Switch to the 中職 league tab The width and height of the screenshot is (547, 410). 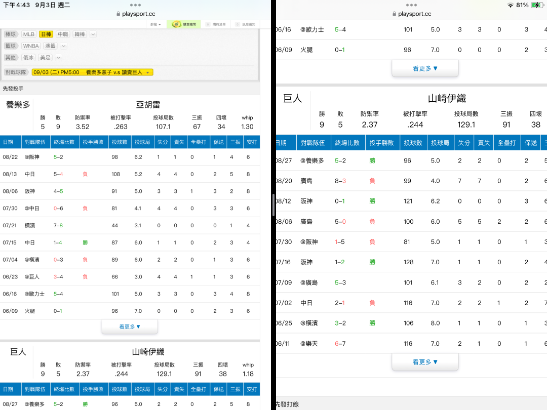tap(63, 34)
